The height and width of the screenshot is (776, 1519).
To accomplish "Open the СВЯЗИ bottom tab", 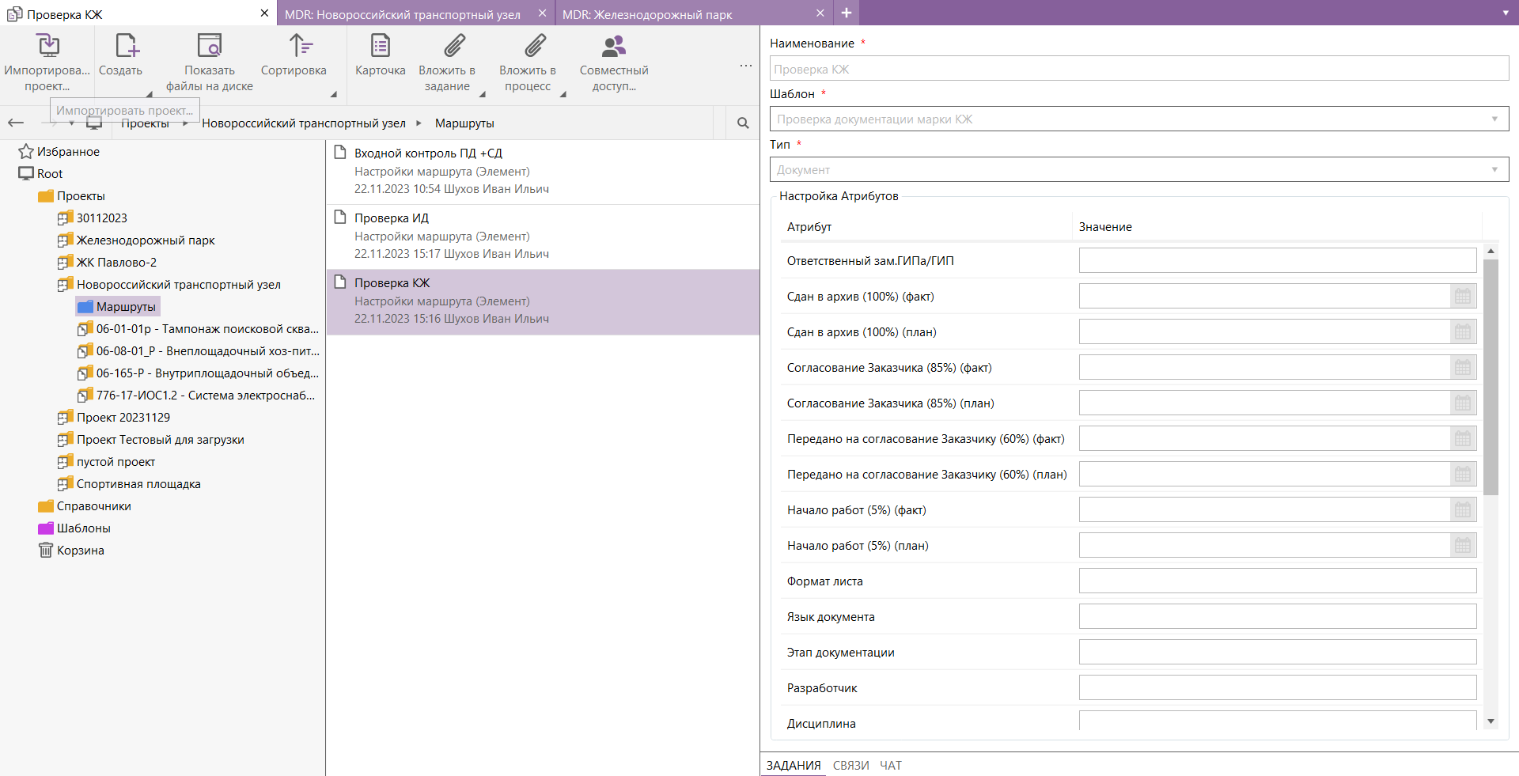I will (851, 766).
